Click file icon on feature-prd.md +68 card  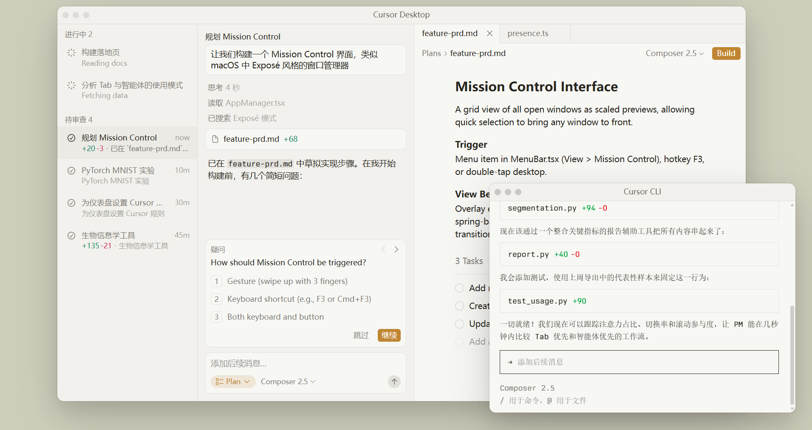point(215,139)
